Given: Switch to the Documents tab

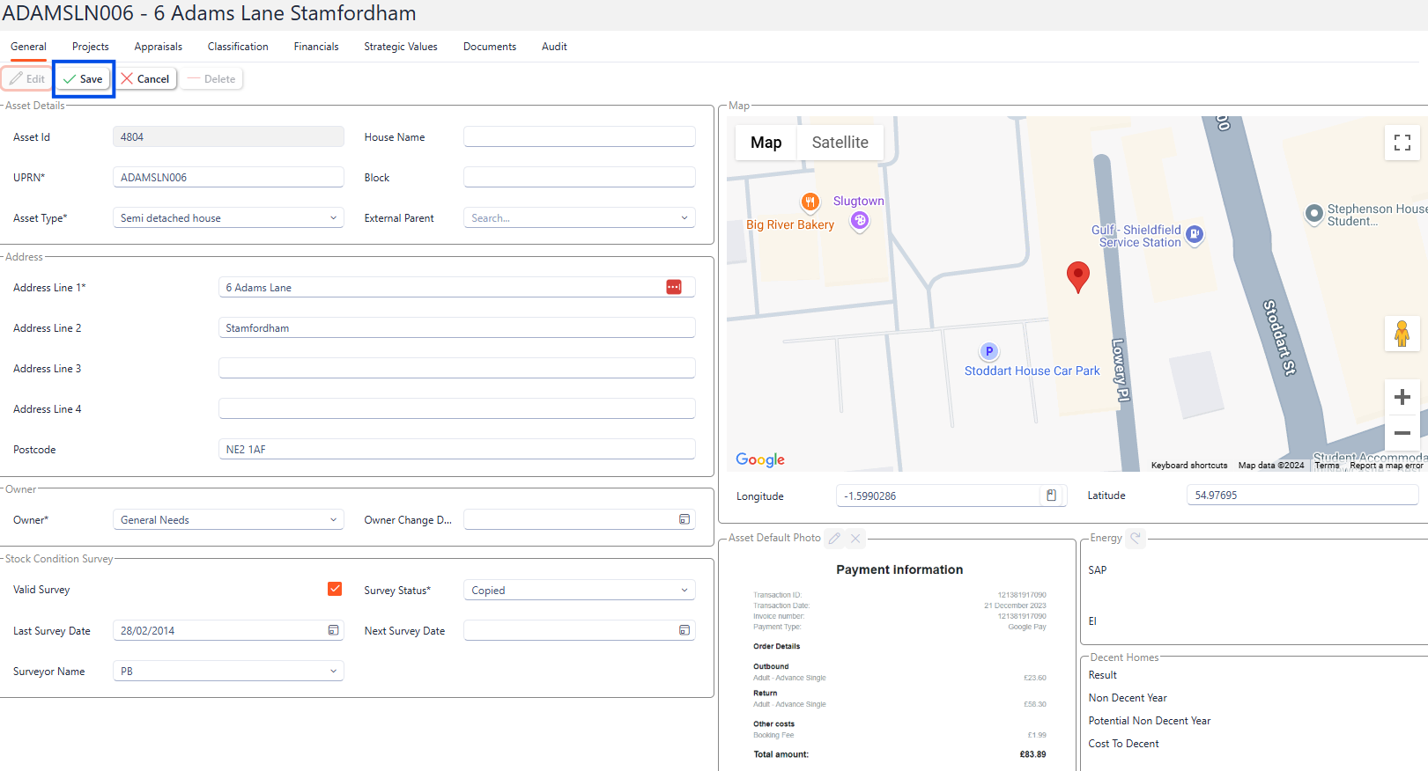Looking at the screenshot, I should (x=489, y=47).
